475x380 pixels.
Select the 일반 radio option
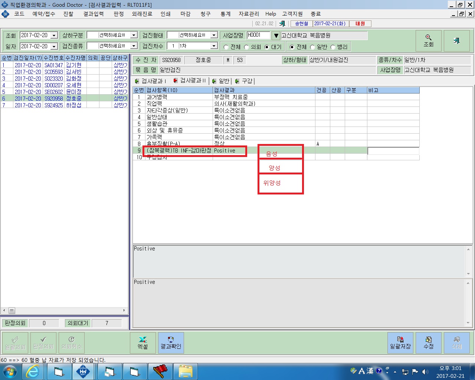(x=312, y=47)
